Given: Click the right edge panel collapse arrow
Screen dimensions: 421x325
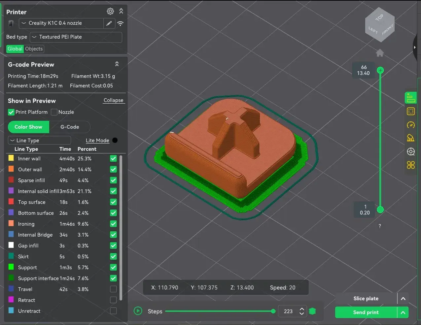Looking at the screenshot, I should [415, 47].
